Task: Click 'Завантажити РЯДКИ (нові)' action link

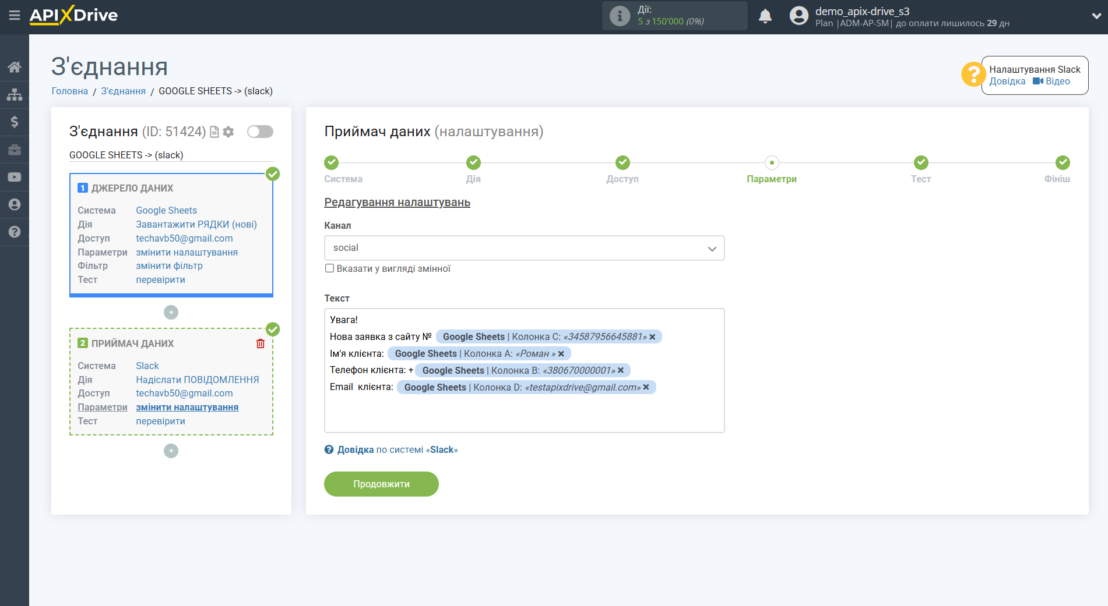Action: click(x=196, y=225)
